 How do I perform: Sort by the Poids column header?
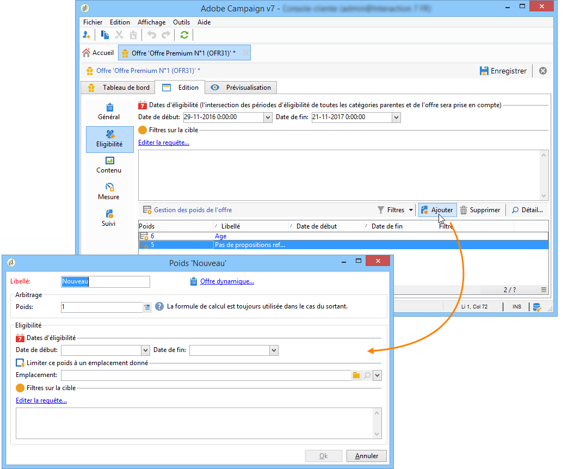(176, 226)
